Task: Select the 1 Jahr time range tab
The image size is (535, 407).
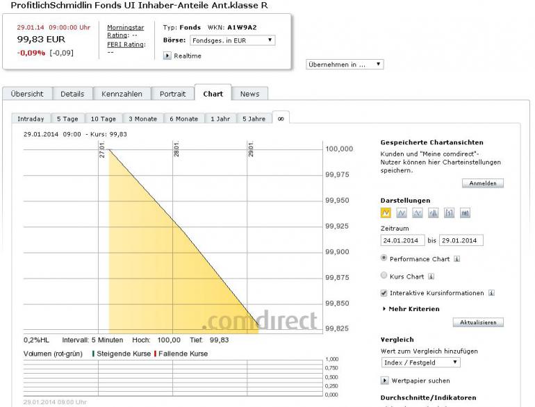Action: tap(220, 118)
